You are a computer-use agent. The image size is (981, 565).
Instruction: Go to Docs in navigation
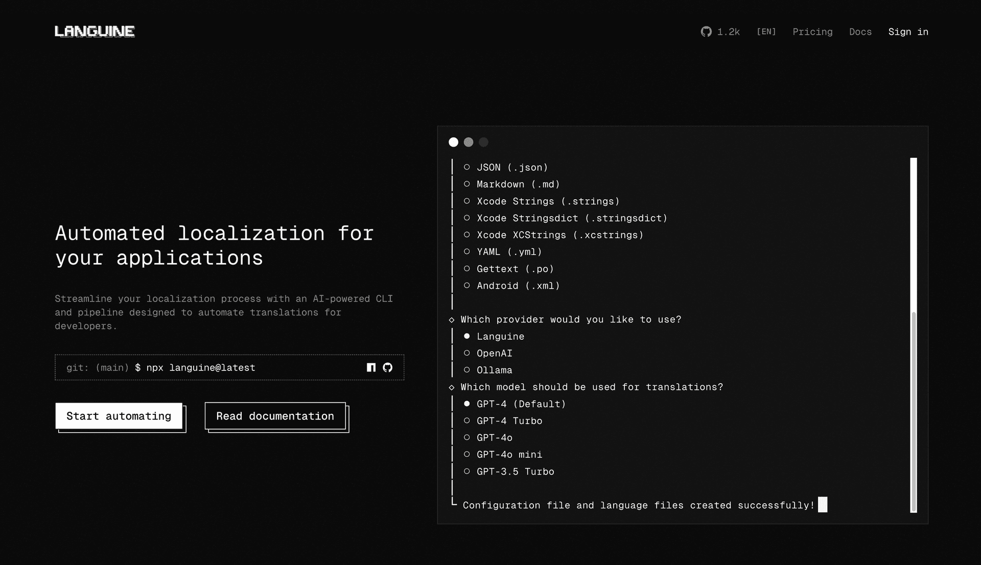(x=860, y=32)
